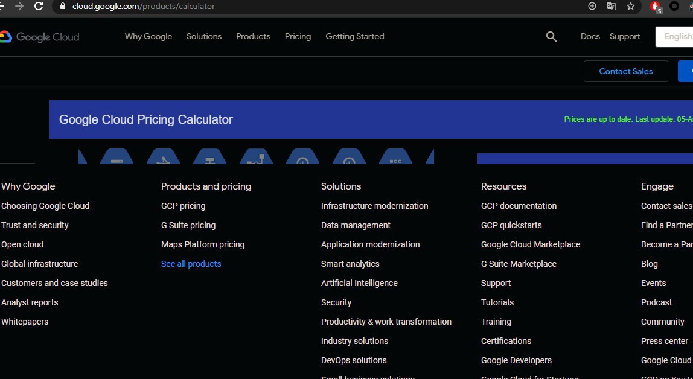Image resolution: width=693 pixels, height=379 pixels.
Task: Open Podcast link under Engage
Action: coord(656,302)
